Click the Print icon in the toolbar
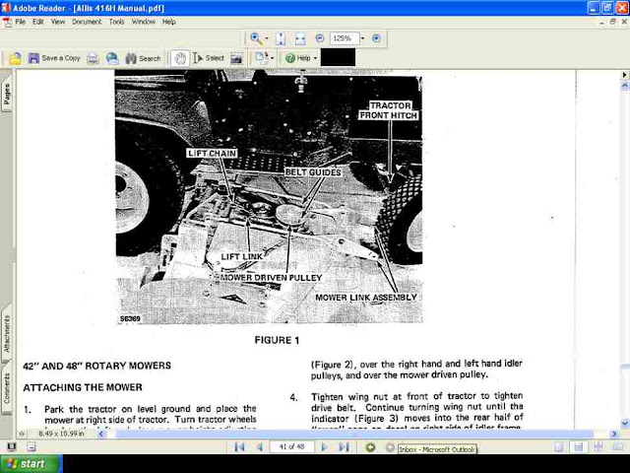 (93, 58)
